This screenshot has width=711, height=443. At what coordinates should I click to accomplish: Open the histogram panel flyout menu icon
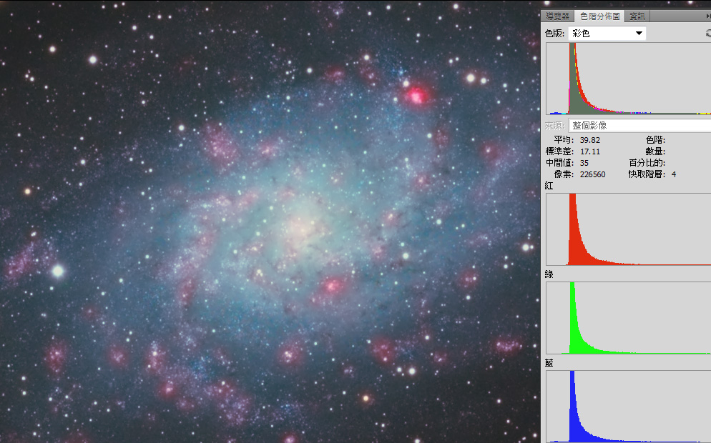pyautogui.click(x=707, y=16)
